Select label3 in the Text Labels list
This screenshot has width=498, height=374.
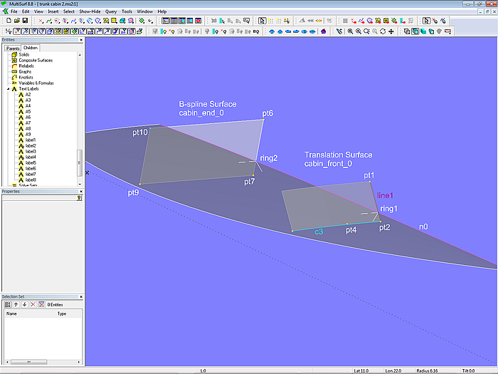[x=30, y=152]
